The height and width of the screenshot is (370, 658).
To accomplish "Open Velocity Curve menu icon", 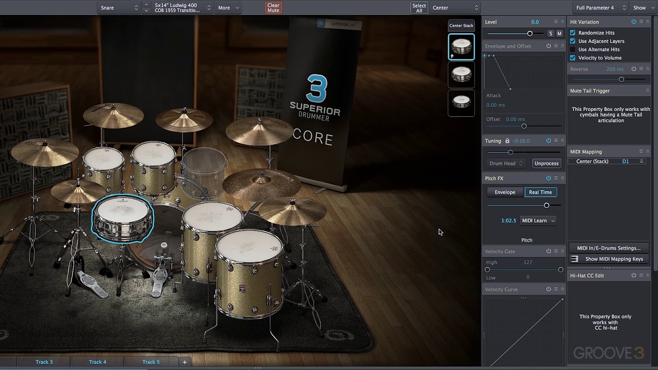I will click(x=556, y=289).
